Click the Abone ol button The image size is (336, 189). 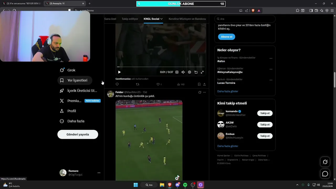227,37
